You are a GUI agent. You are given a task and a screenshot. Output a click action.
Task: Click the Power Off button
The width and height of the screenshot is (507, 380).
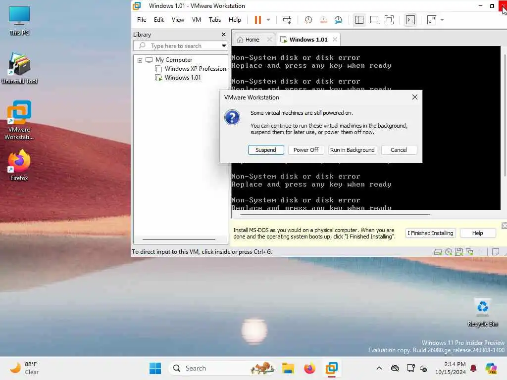[x=306, y=150]
